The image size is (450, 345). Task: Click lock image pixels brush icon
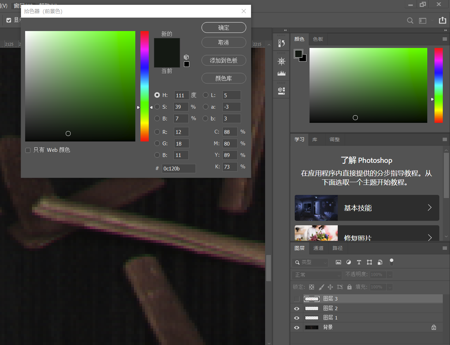(321, 287)
